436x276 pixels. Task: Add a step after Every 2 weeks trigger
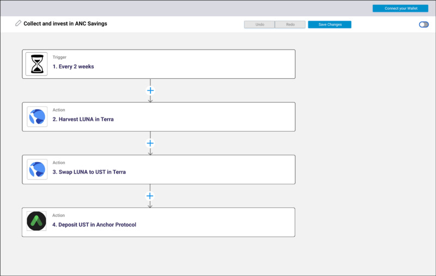[x=150, y=90]
